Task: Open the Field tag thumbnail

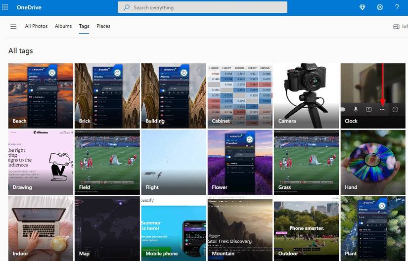Action: coord(107,162)
